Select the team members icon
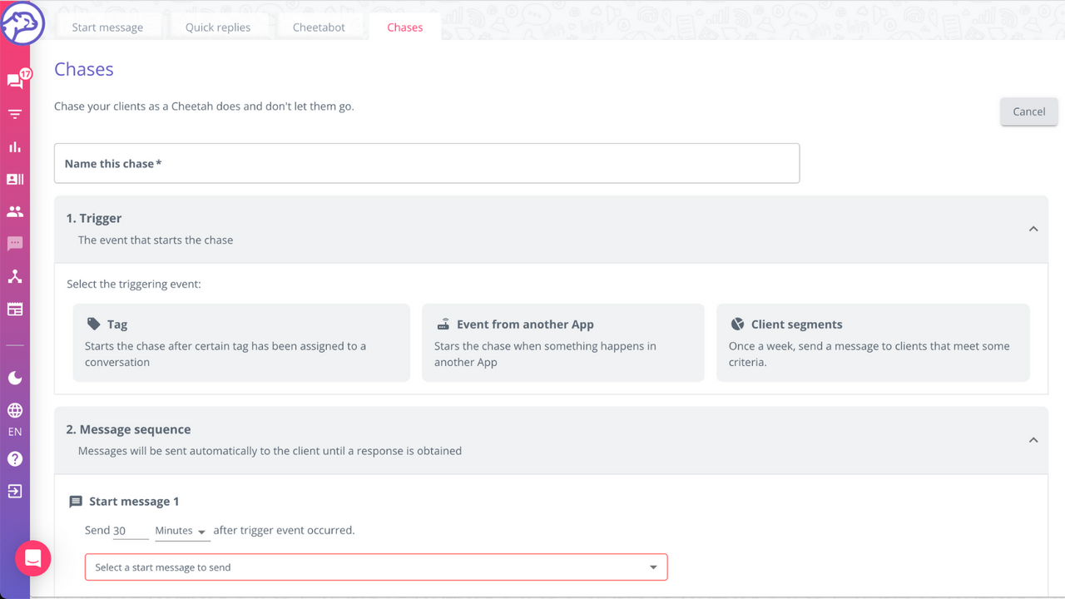This screenshot has width=1065, height=599. (x=15, y=211)
